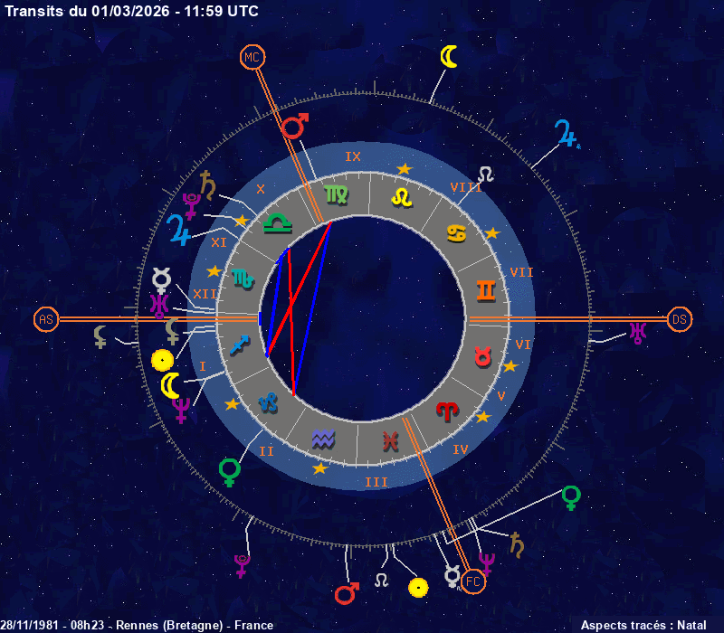Click the red Taurus zodiac glyph
The width and height of the screenshot is (724, 633).
[x=483, y=356]
